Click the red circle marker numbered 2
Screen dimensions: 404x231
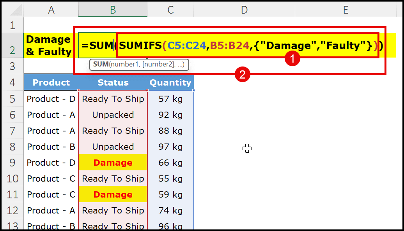(242, 74)
